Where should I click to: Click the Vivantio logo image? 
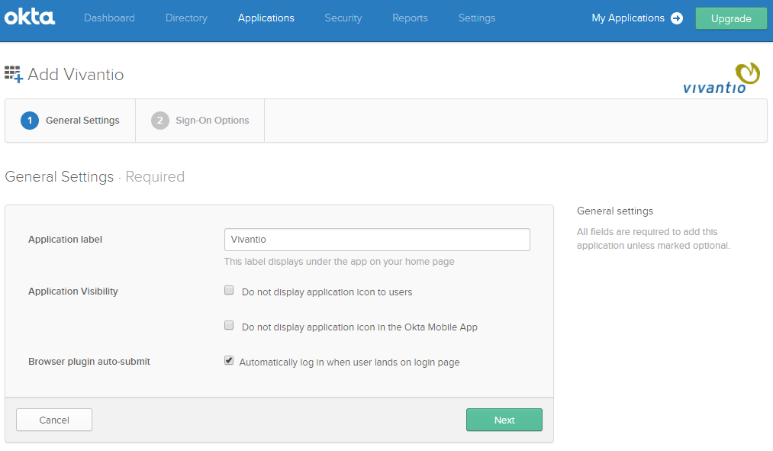(x=721, y=79)
